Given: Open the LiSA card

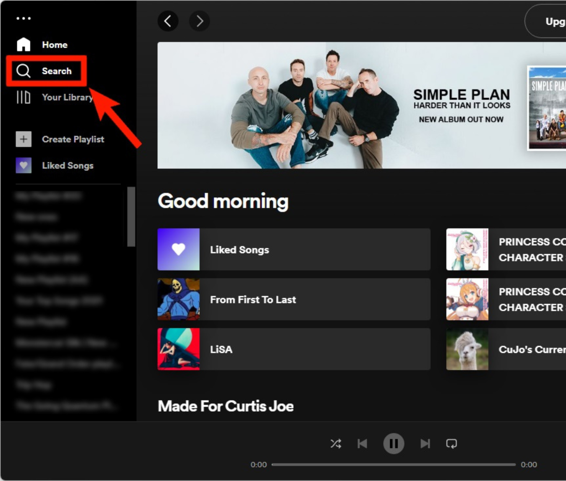Looking at the screenshot, I should coord(294,349).
